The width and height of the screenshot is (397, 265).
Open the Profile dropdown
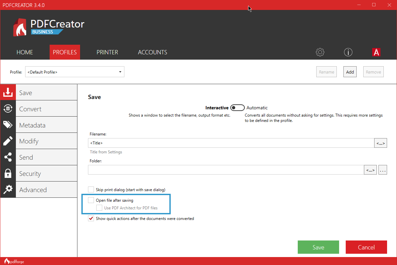75,72
